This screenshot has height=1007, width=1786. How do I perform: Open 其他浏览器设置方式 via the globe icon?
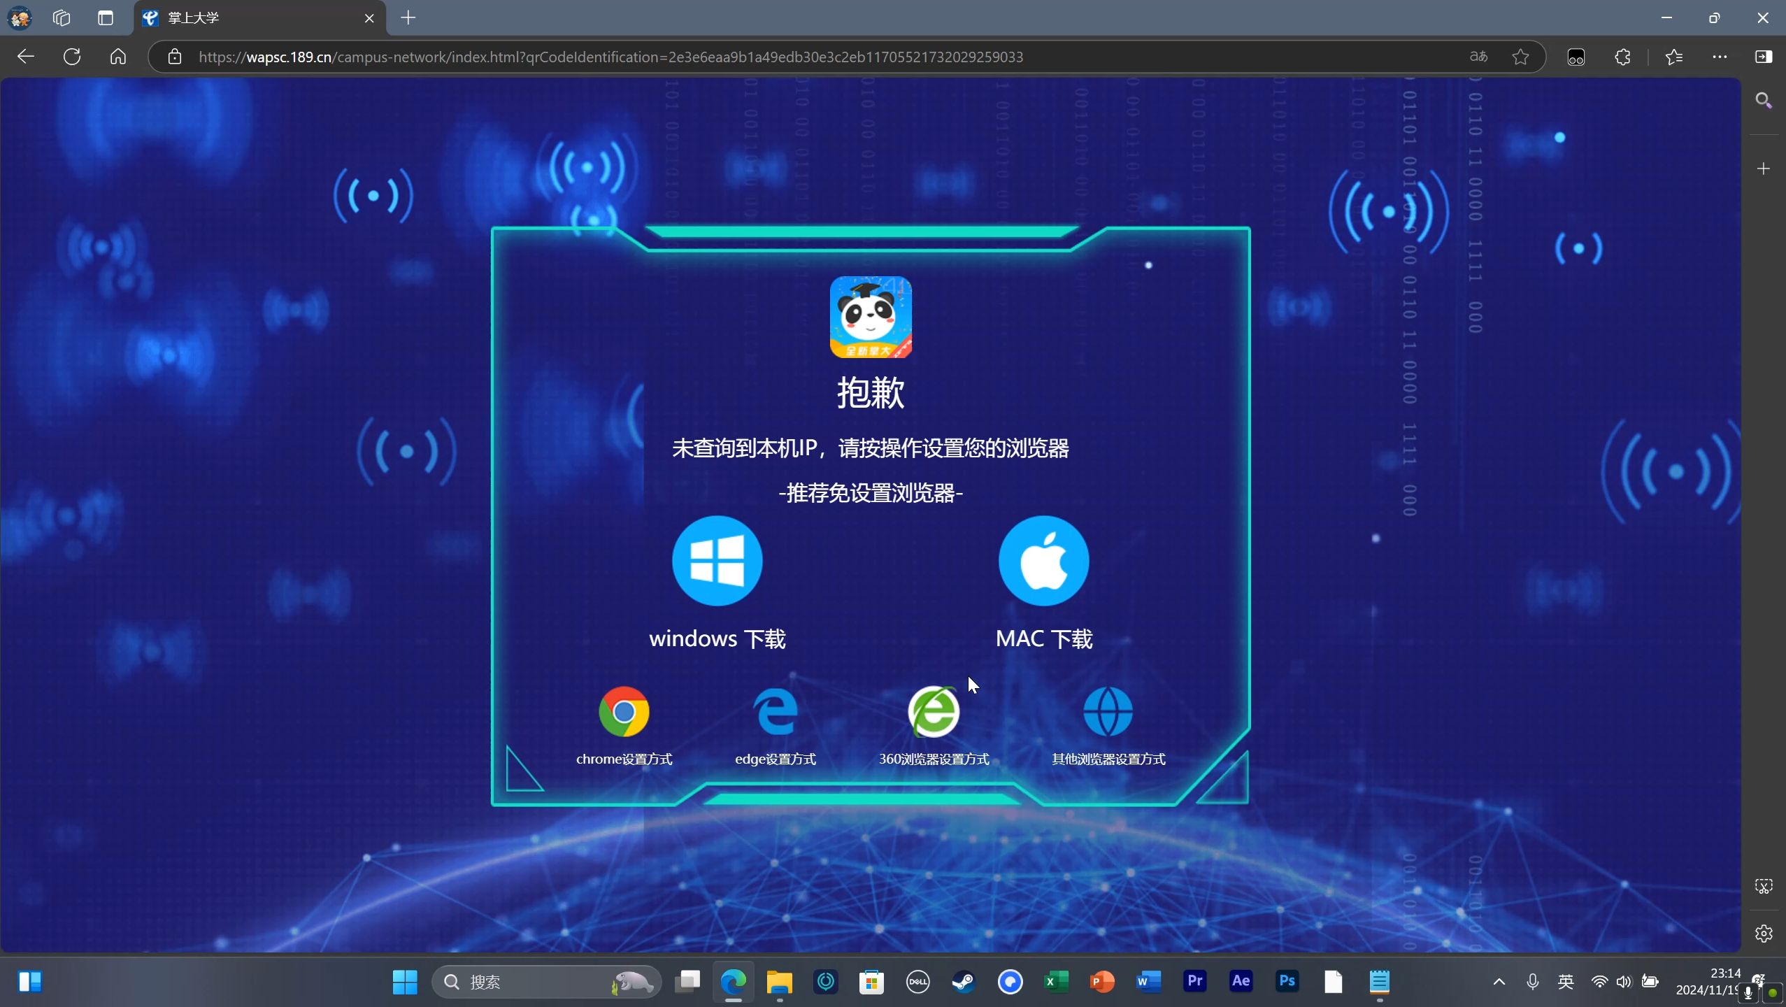[1108, 711]
